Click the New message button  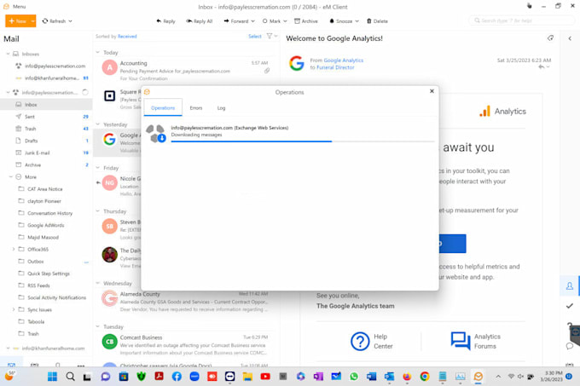[x=17, y=21]
